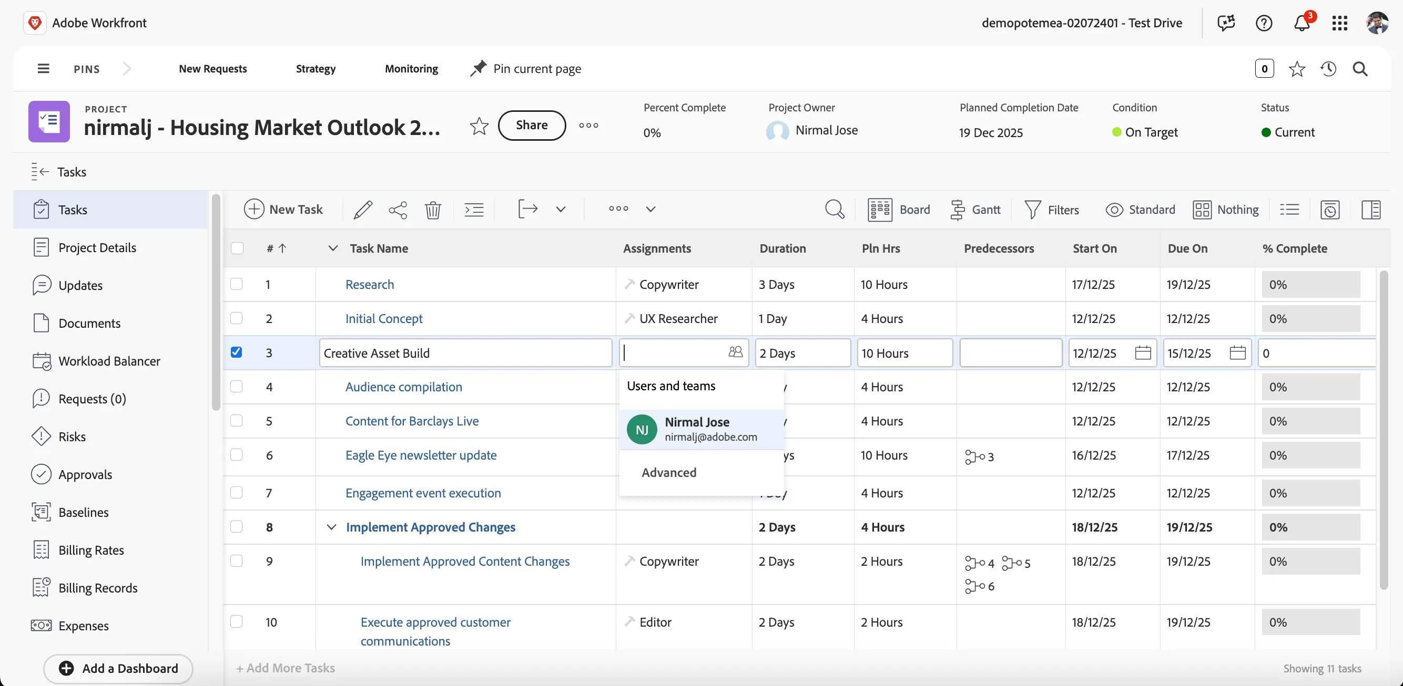Open global search in pins bar
1403x686 pixels.
[x=1360, y=68]
